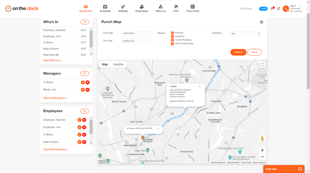Click All in Employees panel
310x173 pixels.
click(85, 111)
